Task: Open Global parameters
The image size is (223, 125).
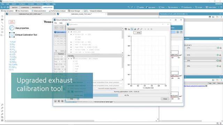Action: point(39,11)
